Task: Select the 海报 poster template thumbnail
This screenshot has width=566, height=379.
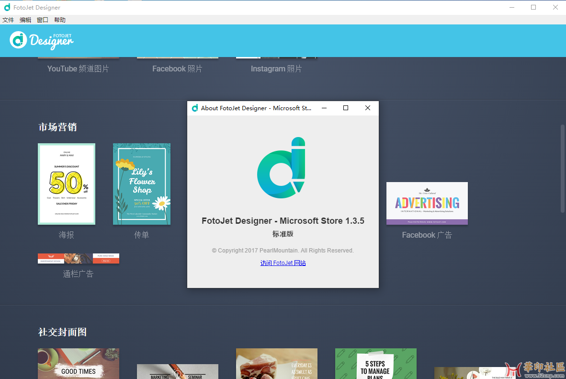Action: (67, 184)
